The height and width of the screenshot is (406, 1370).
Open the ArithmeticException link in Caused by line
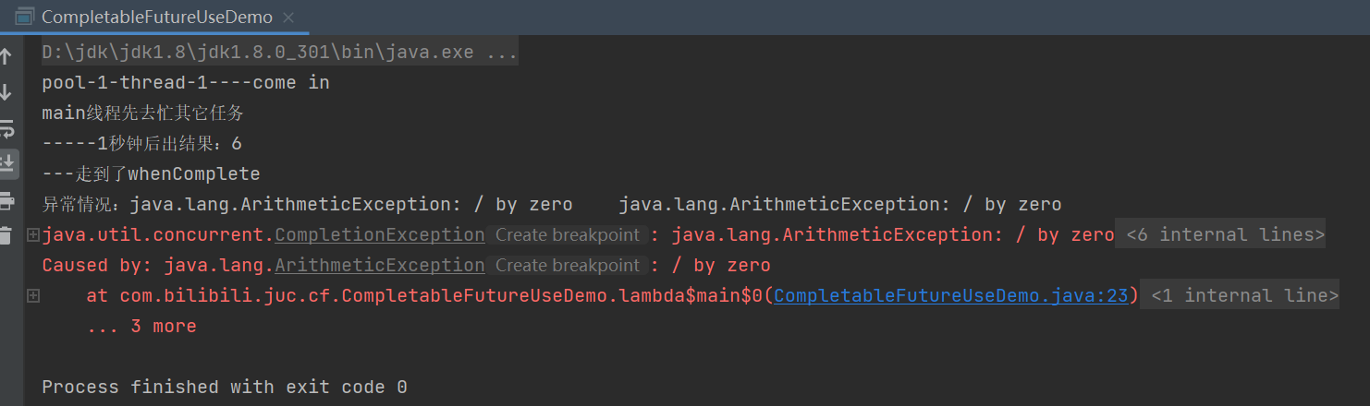click(379, 266)
